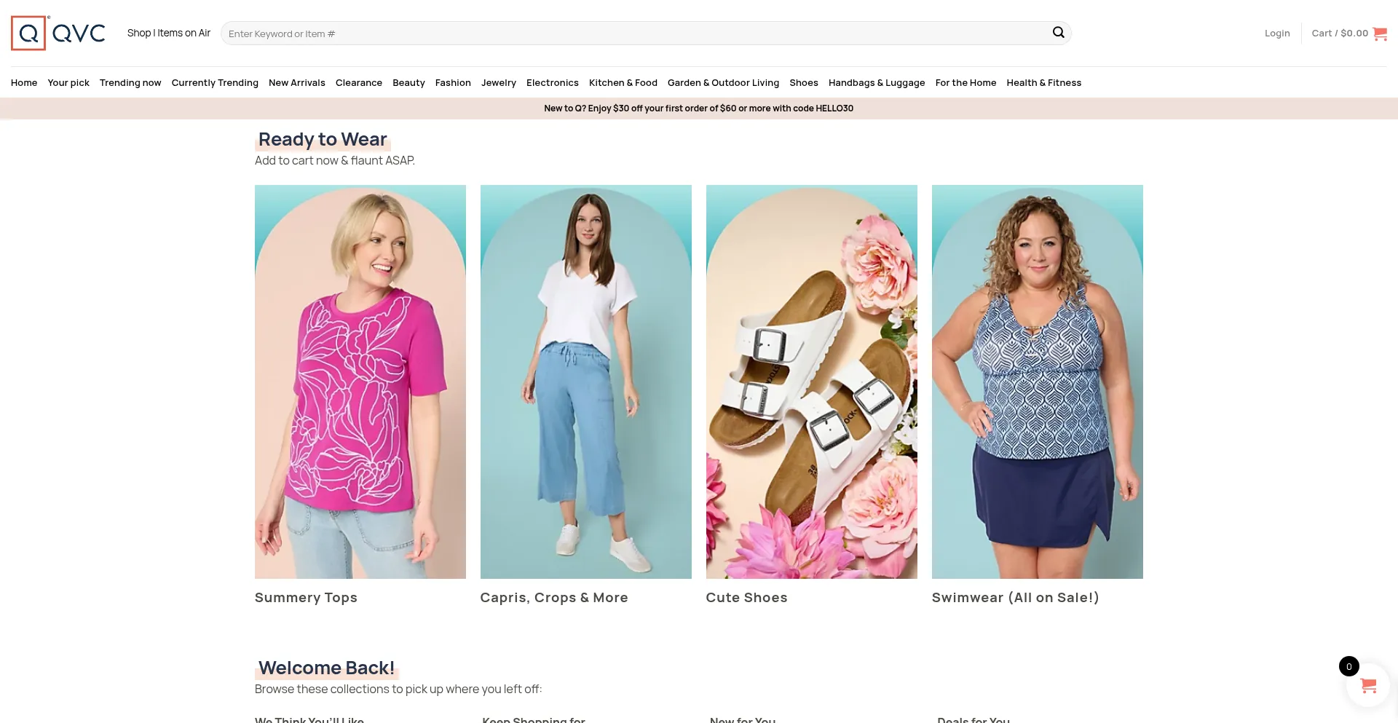This screenshot has width=1398, height=723.
Task: Open Kitchen & Food category
Action: pyautogui.click(x=623, y=83)
